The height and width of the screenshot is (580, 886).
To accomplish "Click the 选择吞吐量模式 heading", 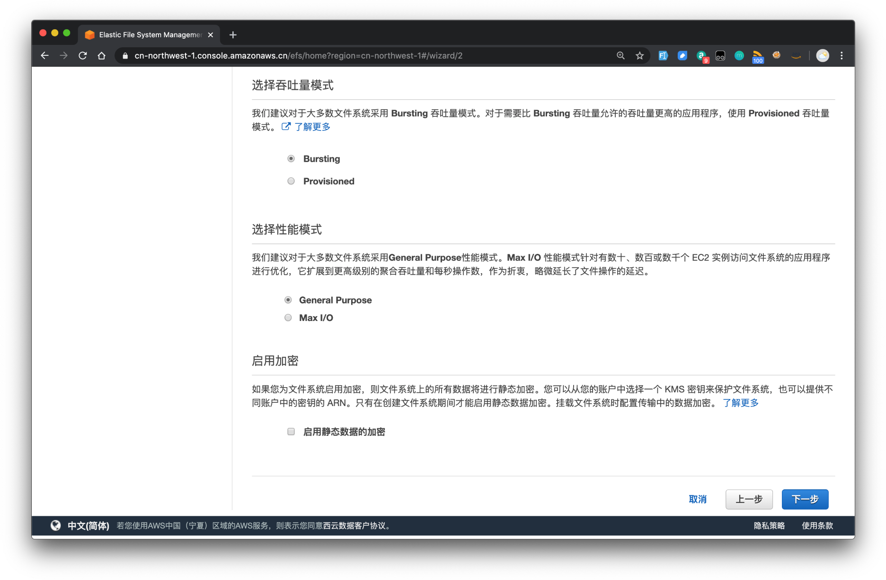I will 292,85.
